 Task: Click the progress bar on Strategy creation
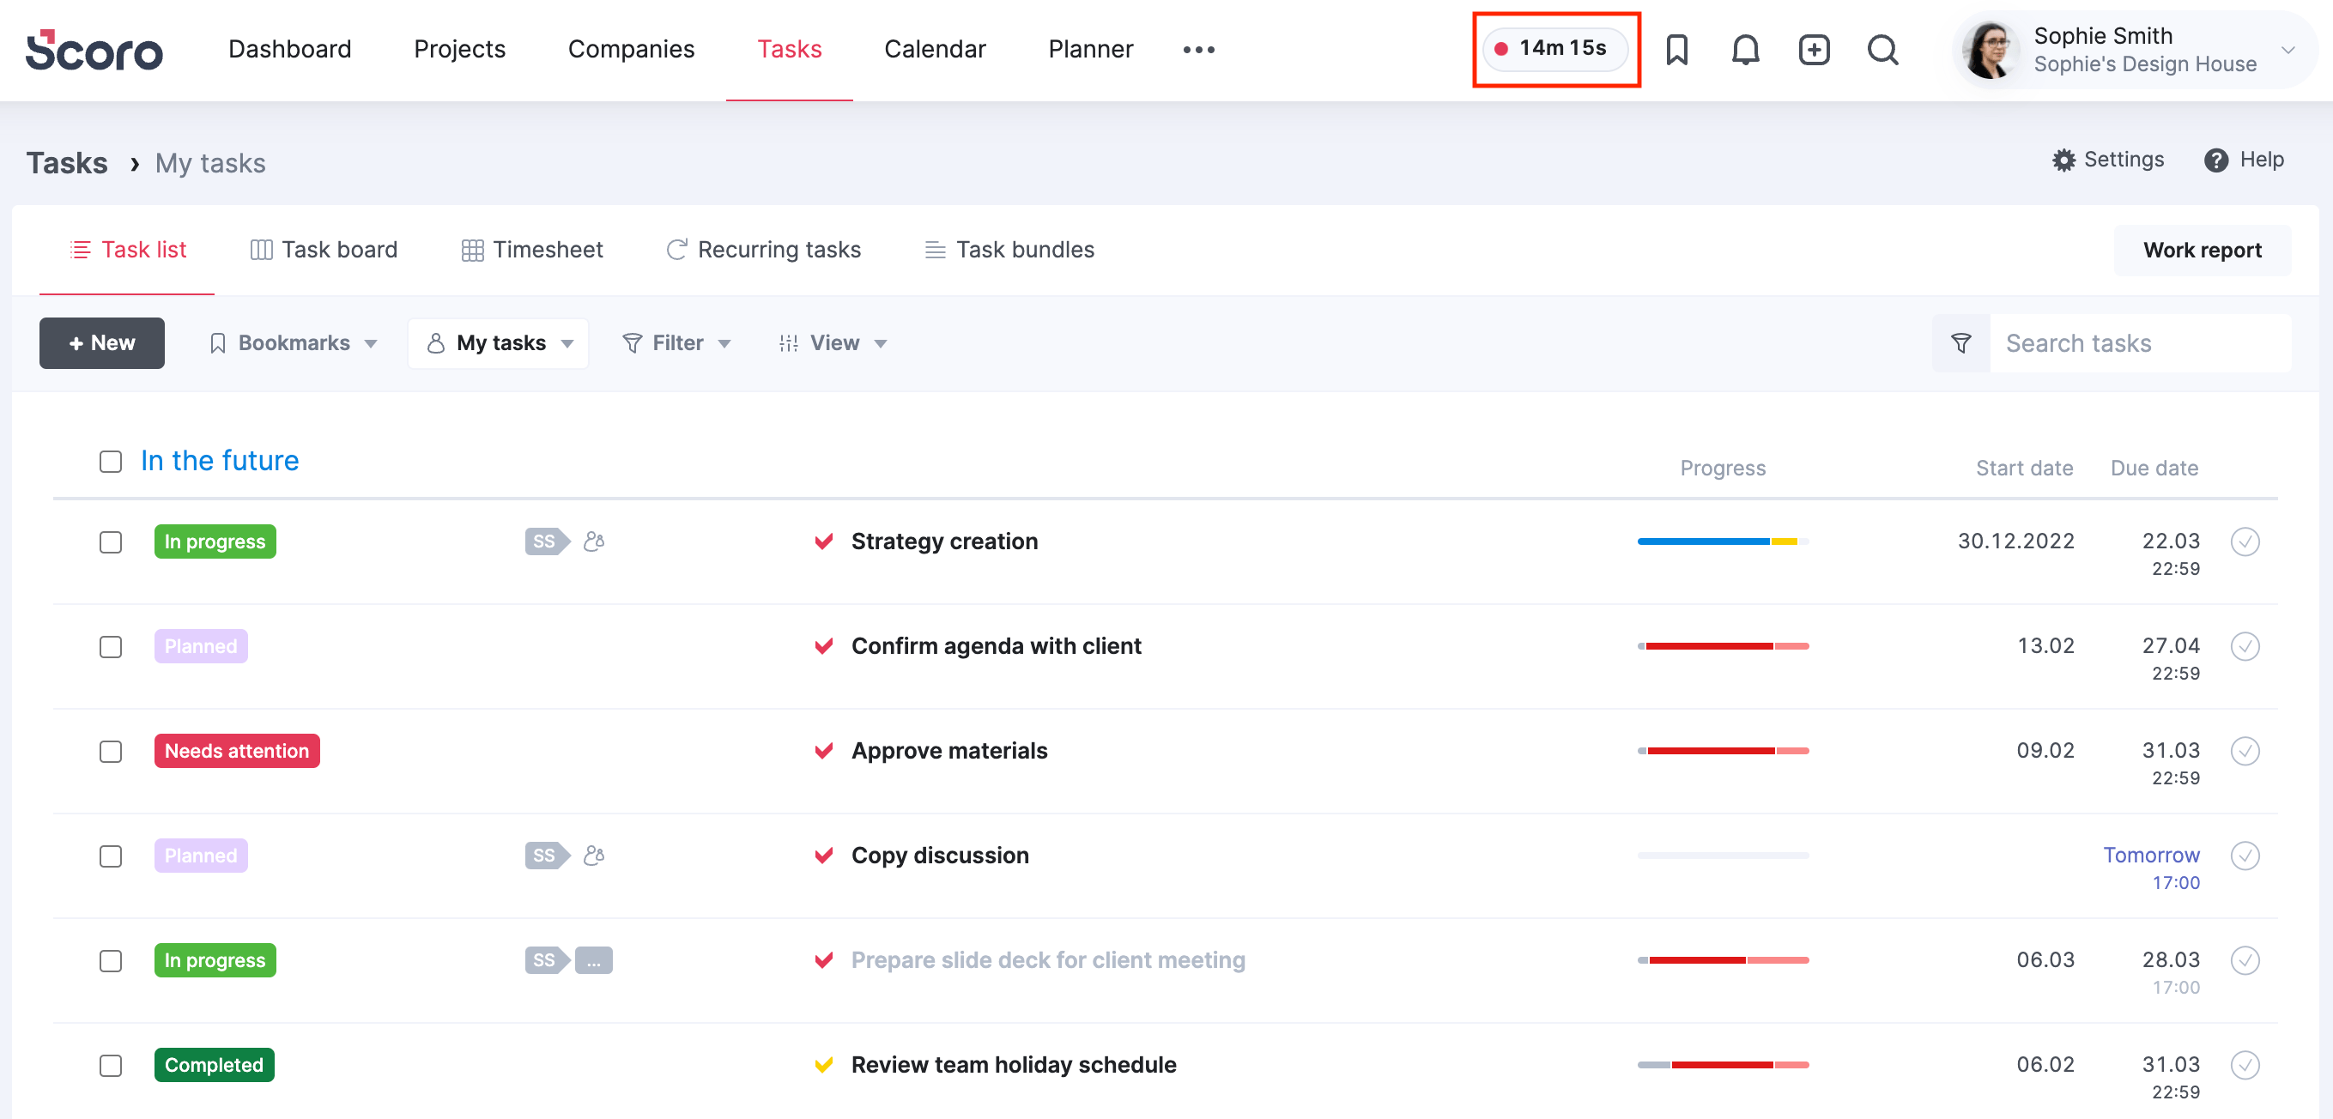[1722, 541]
